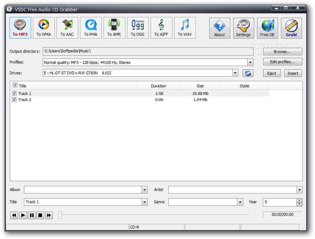Click the CD-R status bar entry
Image resolution: width=315 pixels, height=239 pixels.
tap(156, 227)
